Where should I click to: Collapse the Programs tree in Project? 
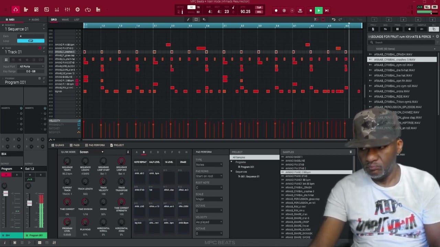coord(231,162)
